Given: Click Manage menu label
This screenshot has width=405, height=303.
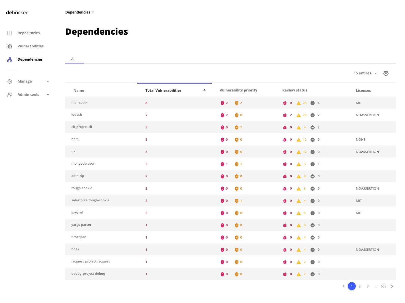Looking at the screenshot, I should [x=25, y=81].
